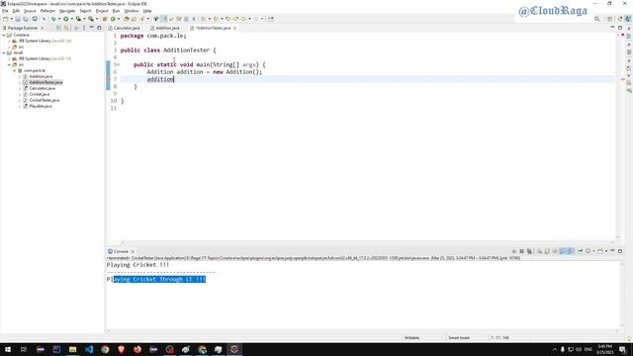The image size is (633, 356).
Task: Click the External Tools run icon
Action: pyautogui.click(x=91, y=19)
